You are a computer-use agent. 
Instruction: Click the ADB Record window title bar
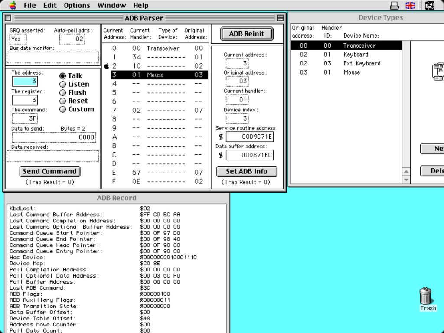(x=117, y=198)
